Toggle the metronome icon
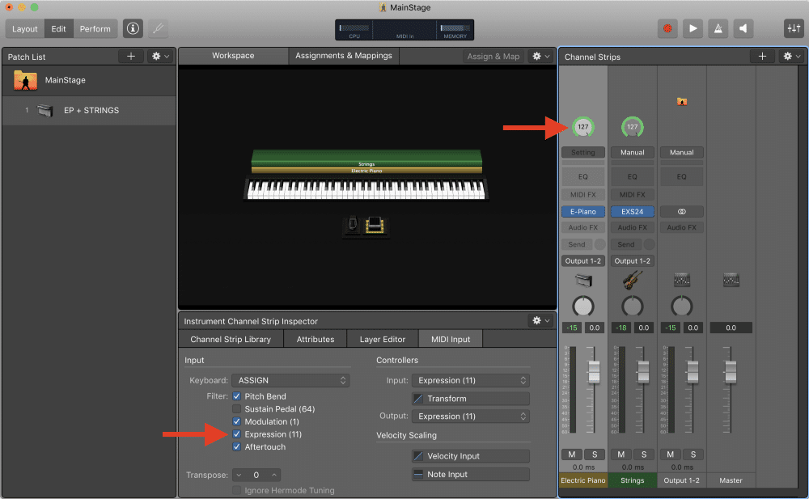 pyautogui.click(x=718, y=28)
